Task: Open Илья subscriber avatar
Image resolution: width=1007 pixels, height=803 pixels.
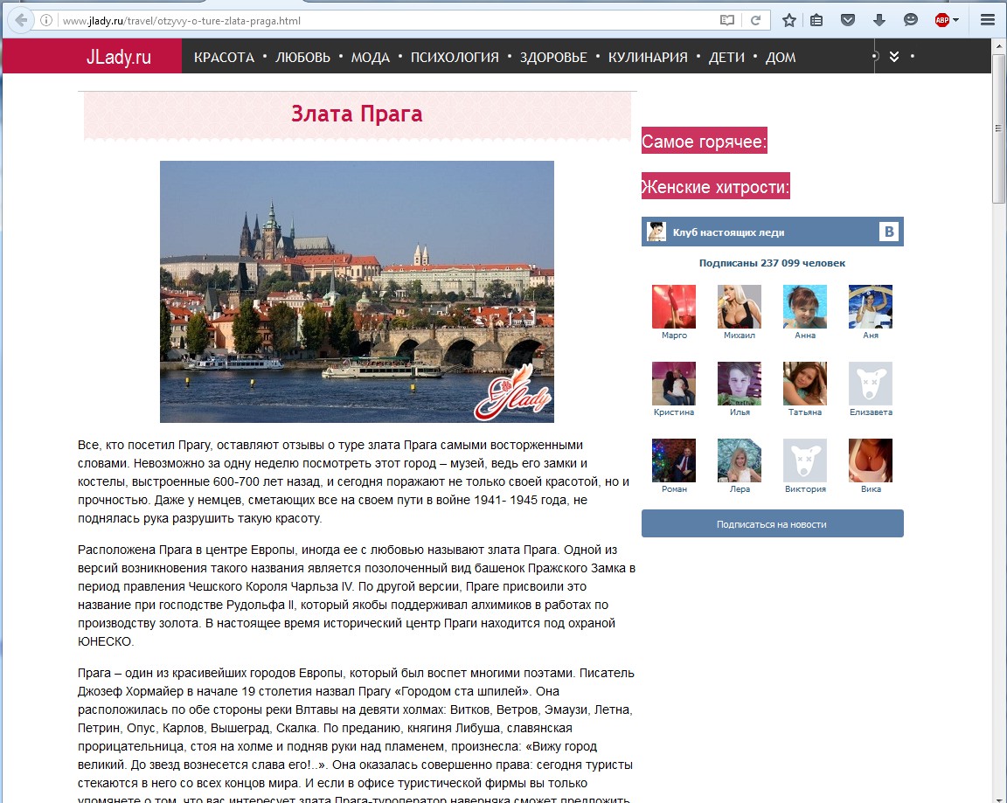Action: pyautogui.click(x=740, y=384)
